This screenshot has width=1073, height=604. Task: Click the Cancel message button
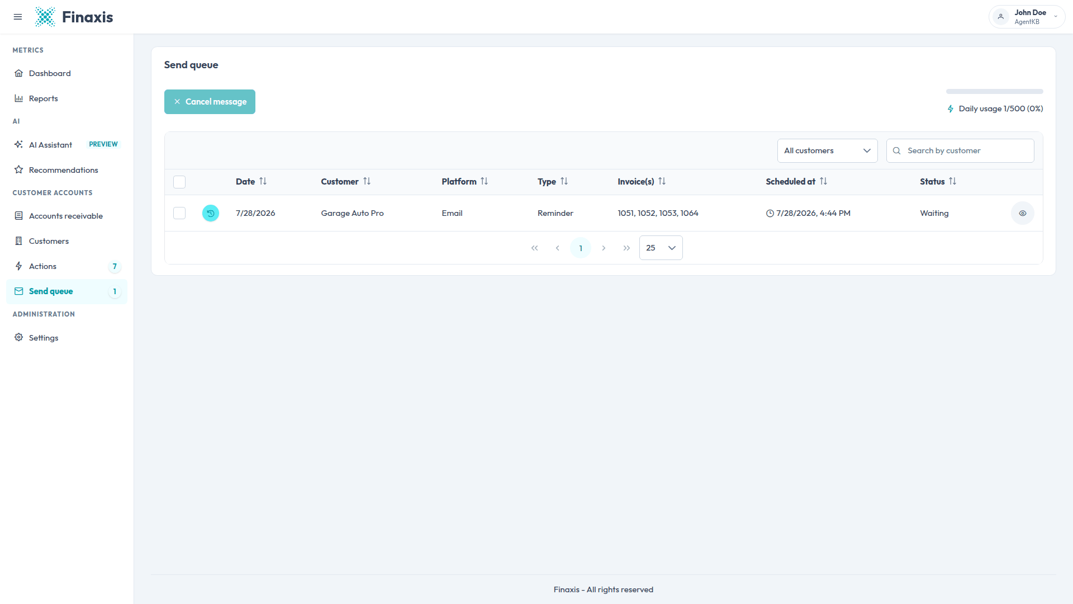[210, 102]
